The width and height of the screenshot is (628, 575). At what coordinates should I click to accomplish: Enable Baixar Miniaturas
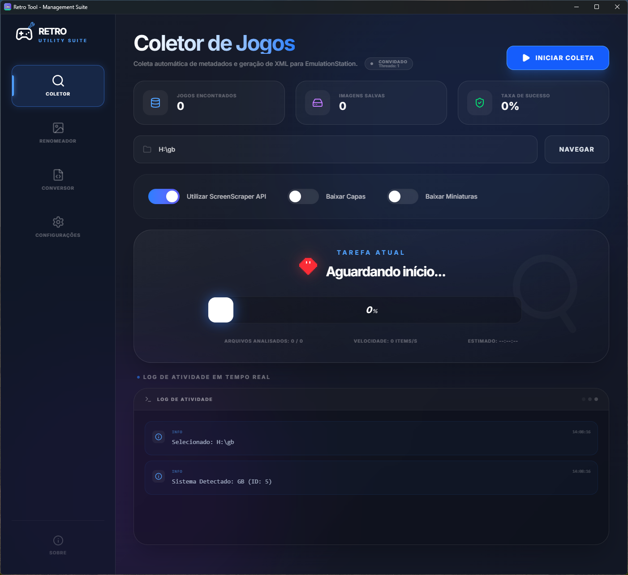click(x=402, y=196)
